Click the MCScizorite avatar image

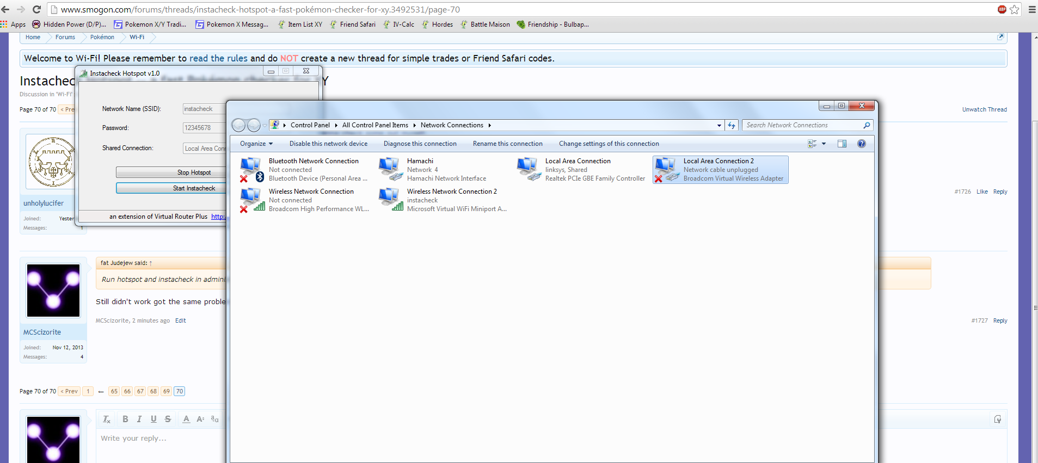53,291
